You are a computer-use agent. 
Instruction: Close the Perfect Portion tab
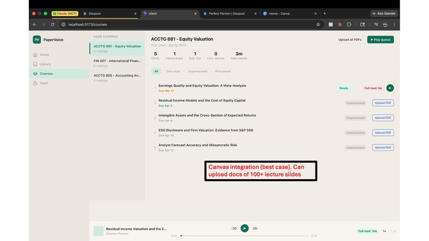coord(255,13)
